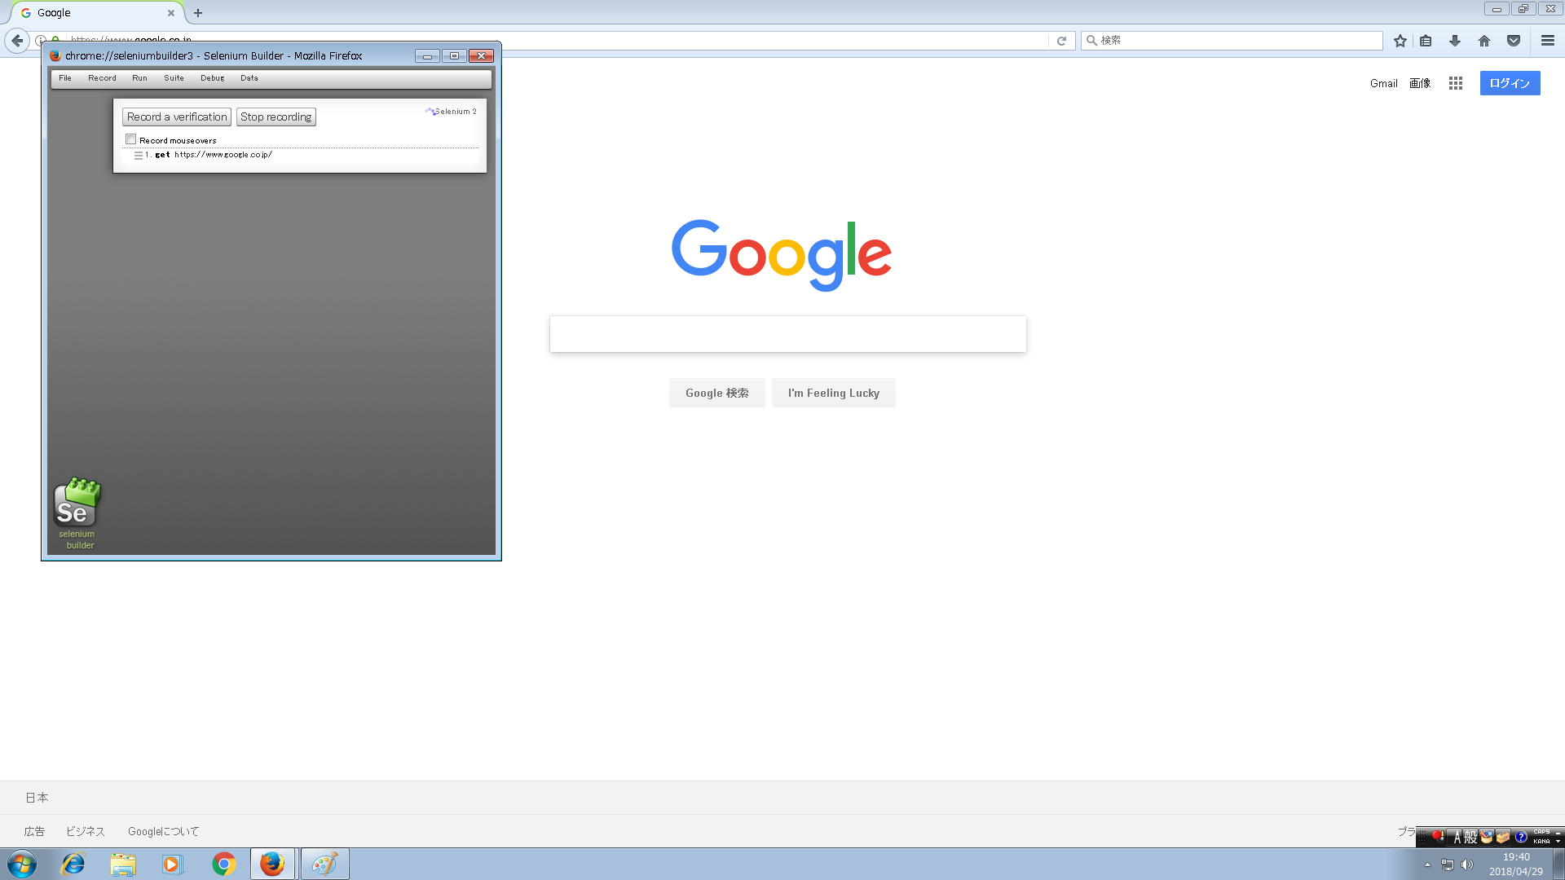Click the blue ログイン button

(1510, 83)
